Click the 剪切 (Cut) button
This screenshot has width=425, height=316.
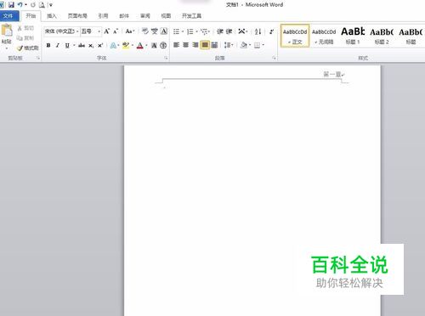[x=25, y=28]
